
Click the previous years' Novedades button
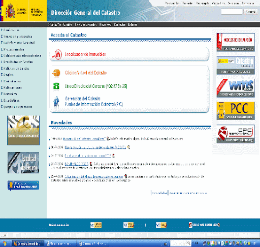(188, 193)
